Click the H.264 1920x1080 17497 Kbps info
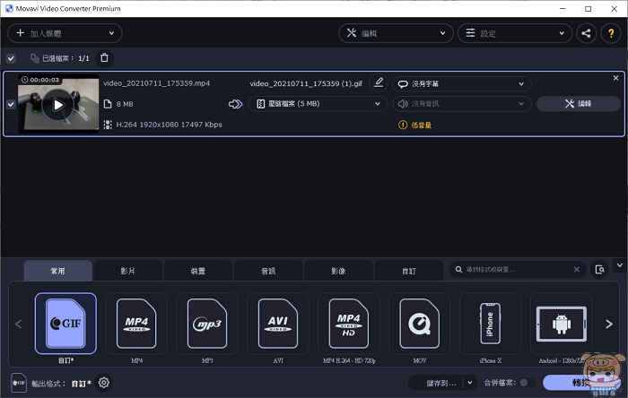Viewport: 628px width, 398px height. coord(169,125)
